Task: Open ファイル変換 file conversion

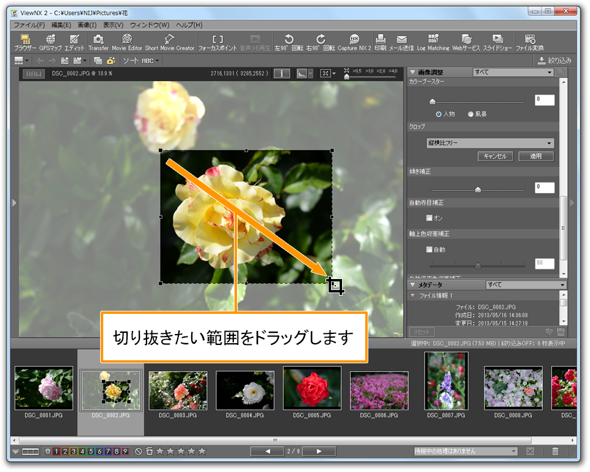Action: [530, 43]
